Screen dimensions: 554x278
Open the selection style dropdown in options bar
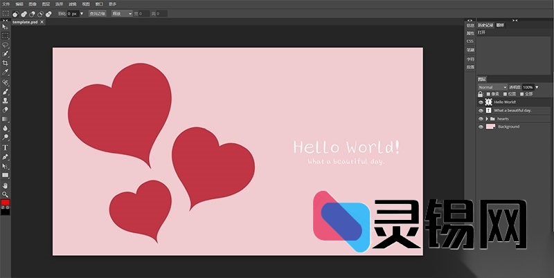[x=122, y=14]
